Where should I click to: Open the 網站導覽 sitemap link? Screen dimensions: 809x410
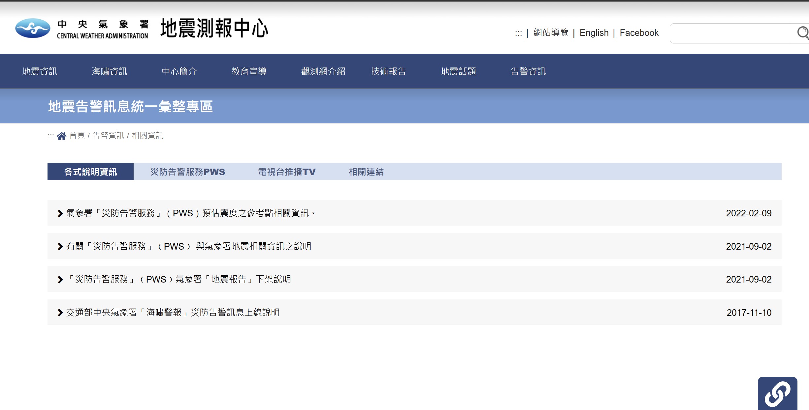point(551,33)
